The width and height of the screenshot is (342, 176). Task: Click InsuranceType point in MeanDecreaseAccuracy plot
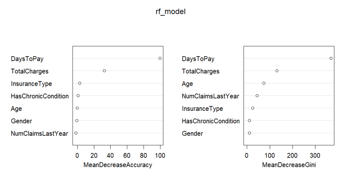[79, 83]
